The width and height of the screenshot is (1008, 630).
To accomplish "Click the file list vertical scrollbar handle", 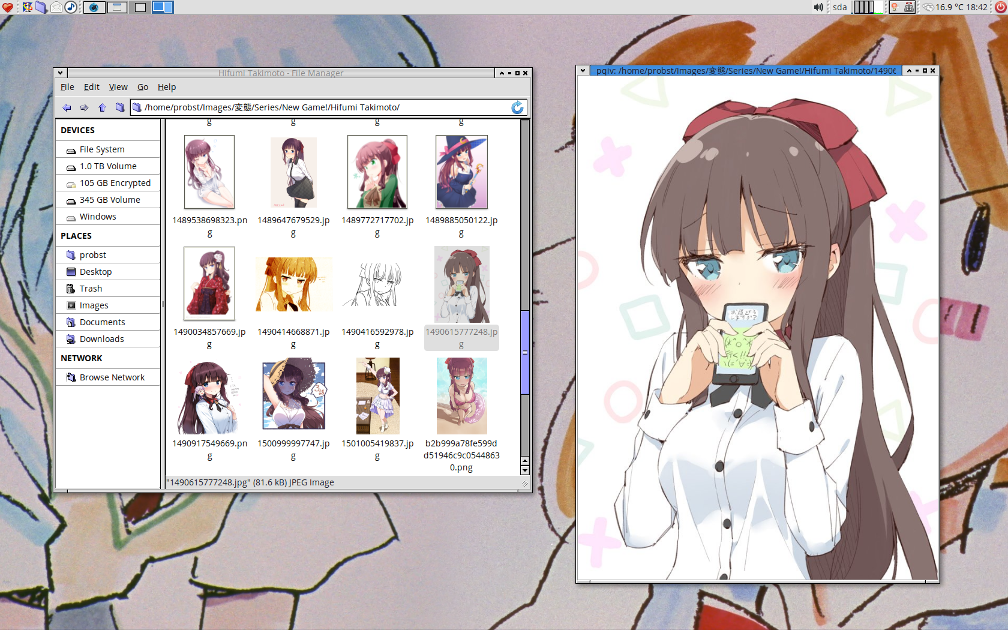I will (525, 352).
